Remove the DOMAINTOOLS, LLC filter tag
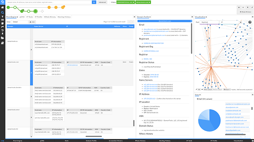The height and width of the screenshot is (142, 254). (x=133, y=2)
